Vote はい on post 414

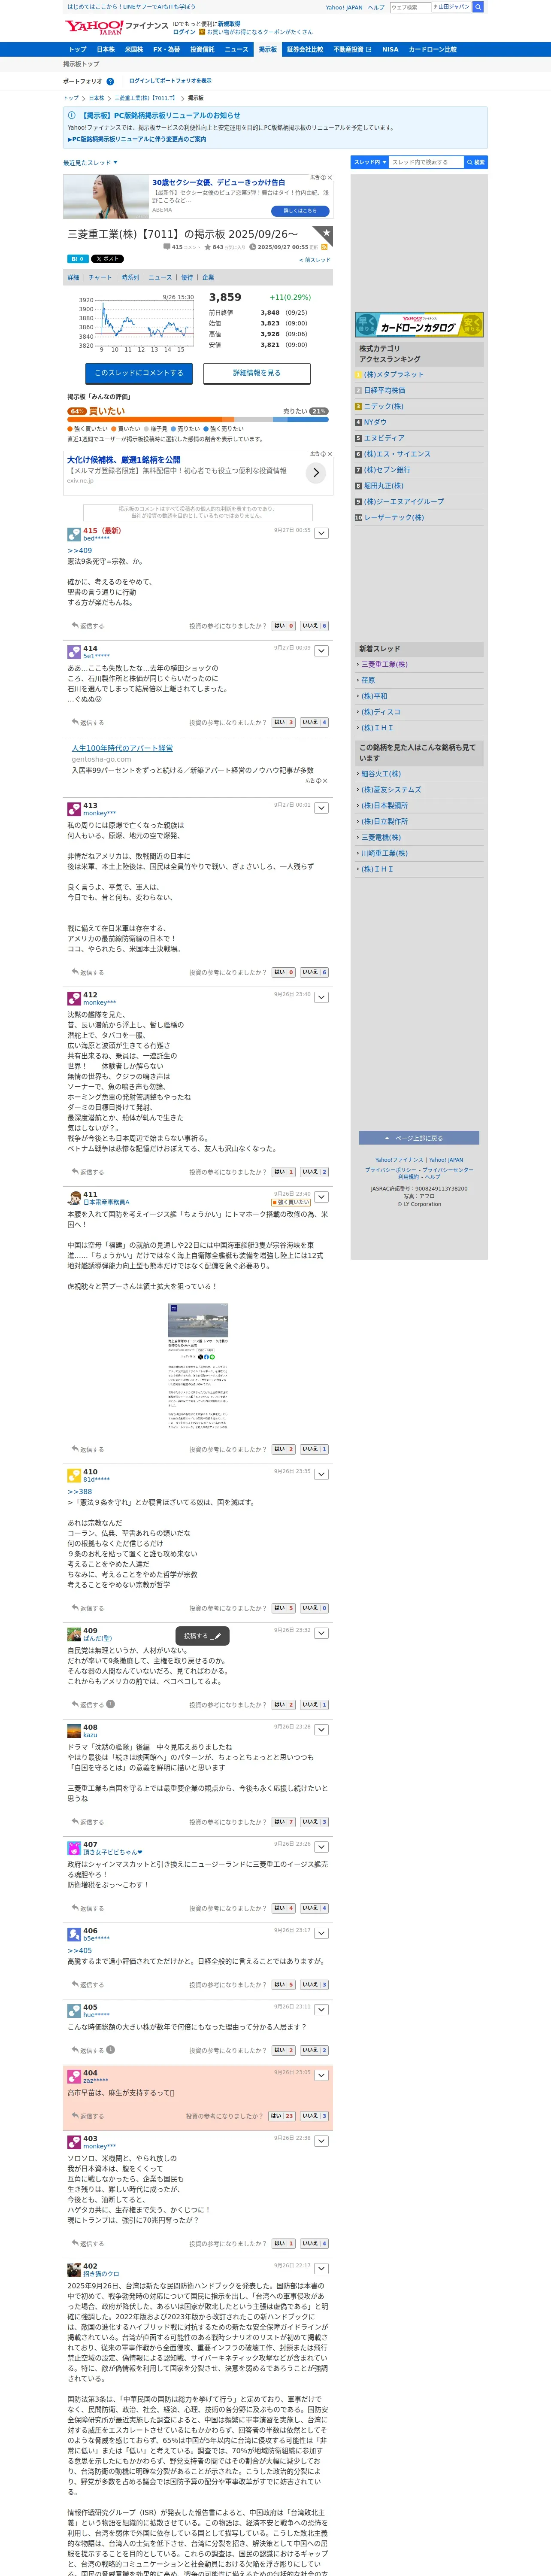click(284, 722)
